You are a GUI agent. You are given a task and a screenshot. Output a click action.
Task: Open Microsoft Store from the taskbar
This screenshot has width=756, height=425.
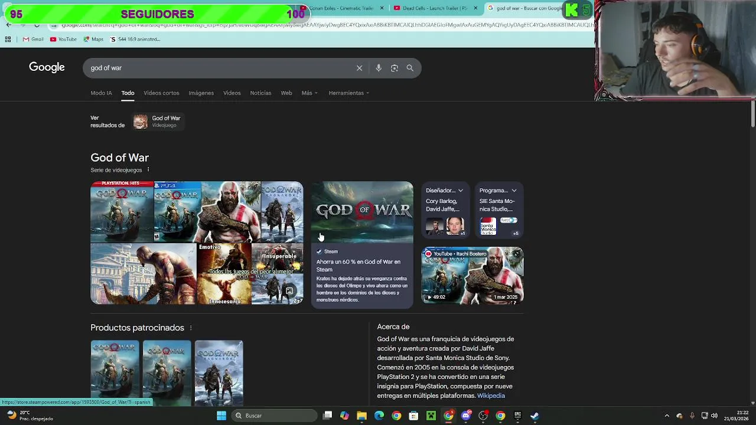[413, 416]
